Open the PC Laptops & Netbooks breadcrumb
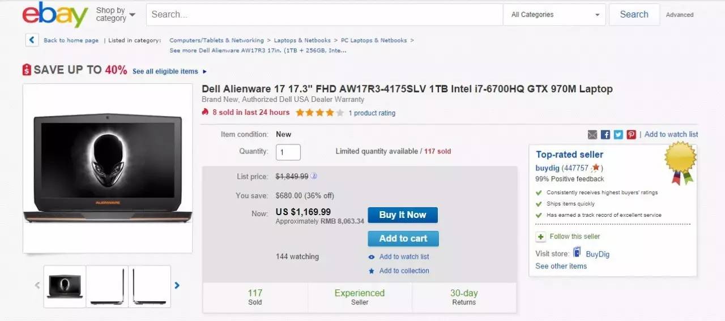 pyautogui.click(x=374, y=40)
